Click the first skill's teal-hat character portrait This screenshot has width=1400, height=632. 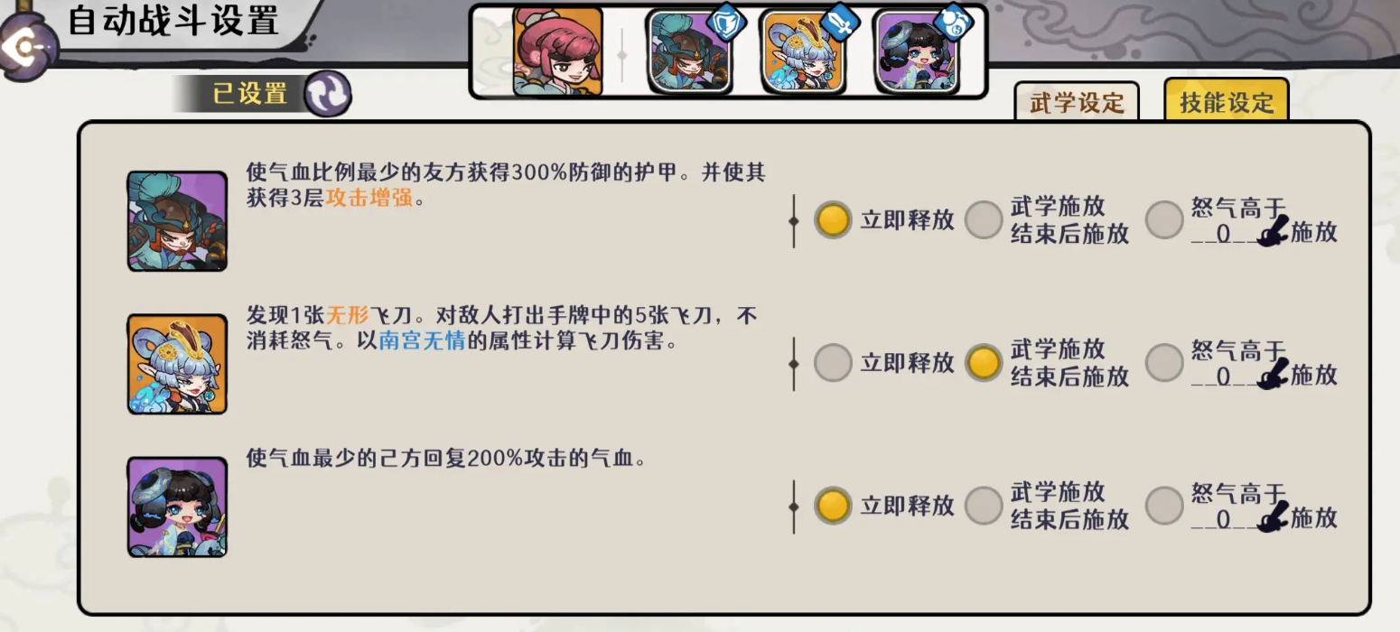177,220
